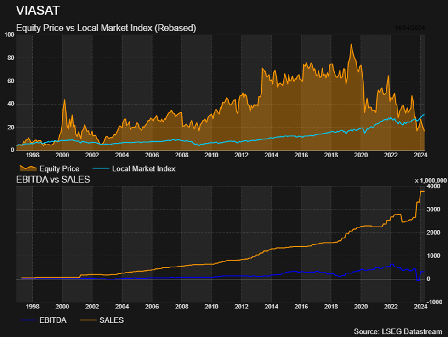Image resolution: width=448 pixels, height=337 pixels.
Task: Click the 'x 1,000,000' scale multiplier label
Action: click(x=431, y=180)
